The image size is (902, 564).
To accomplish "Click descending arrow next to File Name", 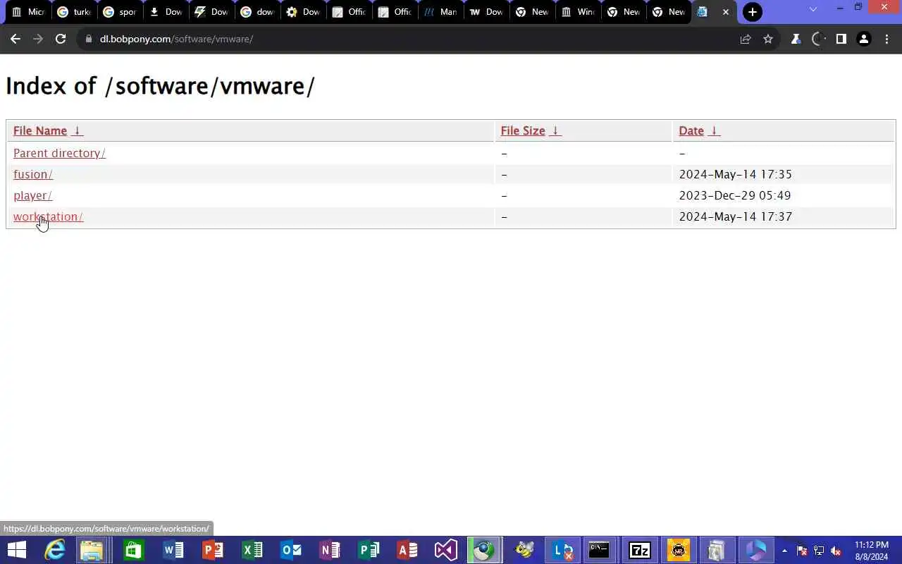I will [78, 130].
